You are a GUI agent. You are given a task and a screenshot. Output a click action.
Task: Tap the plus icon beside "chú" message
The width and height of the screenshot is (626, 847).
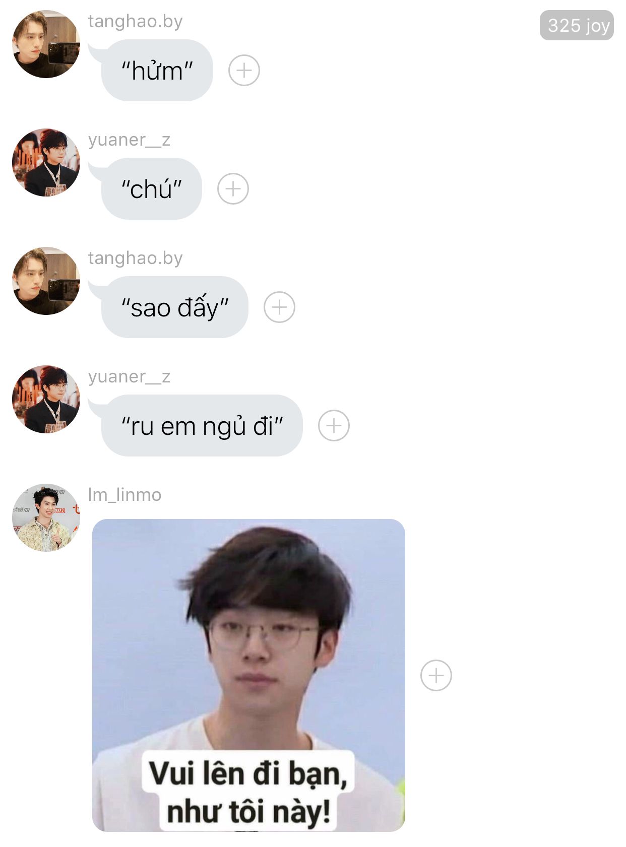[233, 189]
